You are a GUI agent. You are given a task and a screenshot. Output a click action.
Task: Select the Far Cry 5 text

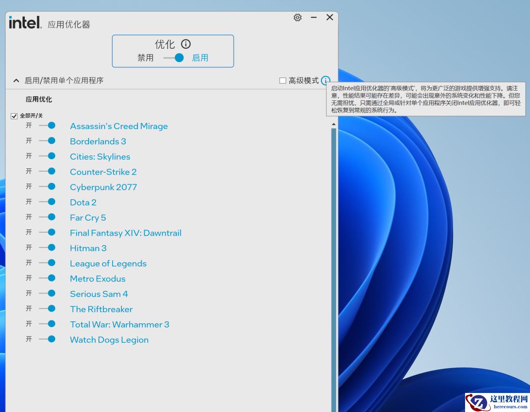88,217
